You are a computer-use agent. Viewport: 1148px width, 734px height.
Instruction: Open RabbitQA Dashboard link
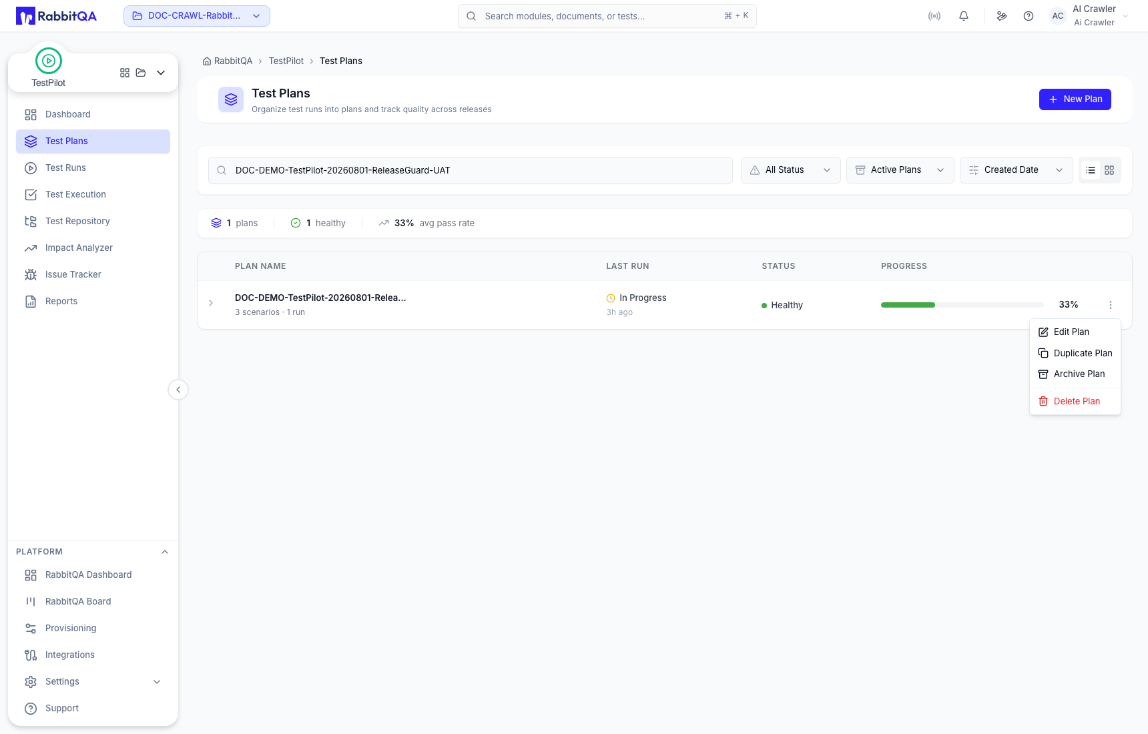pyautogui.click(x=93, y=575)
